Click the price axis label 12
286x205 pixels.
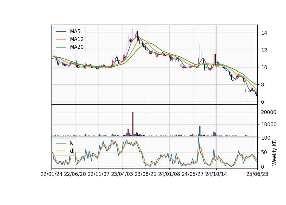click(264, 50)
